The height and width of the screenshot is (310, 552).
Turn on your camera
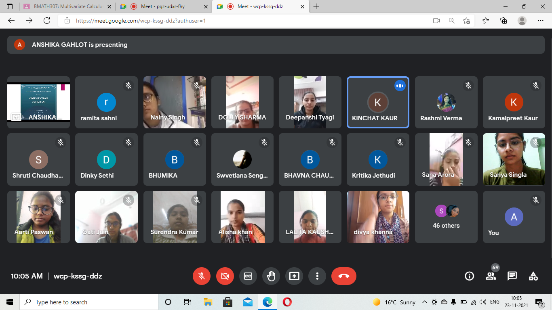[x=225, y=276]
